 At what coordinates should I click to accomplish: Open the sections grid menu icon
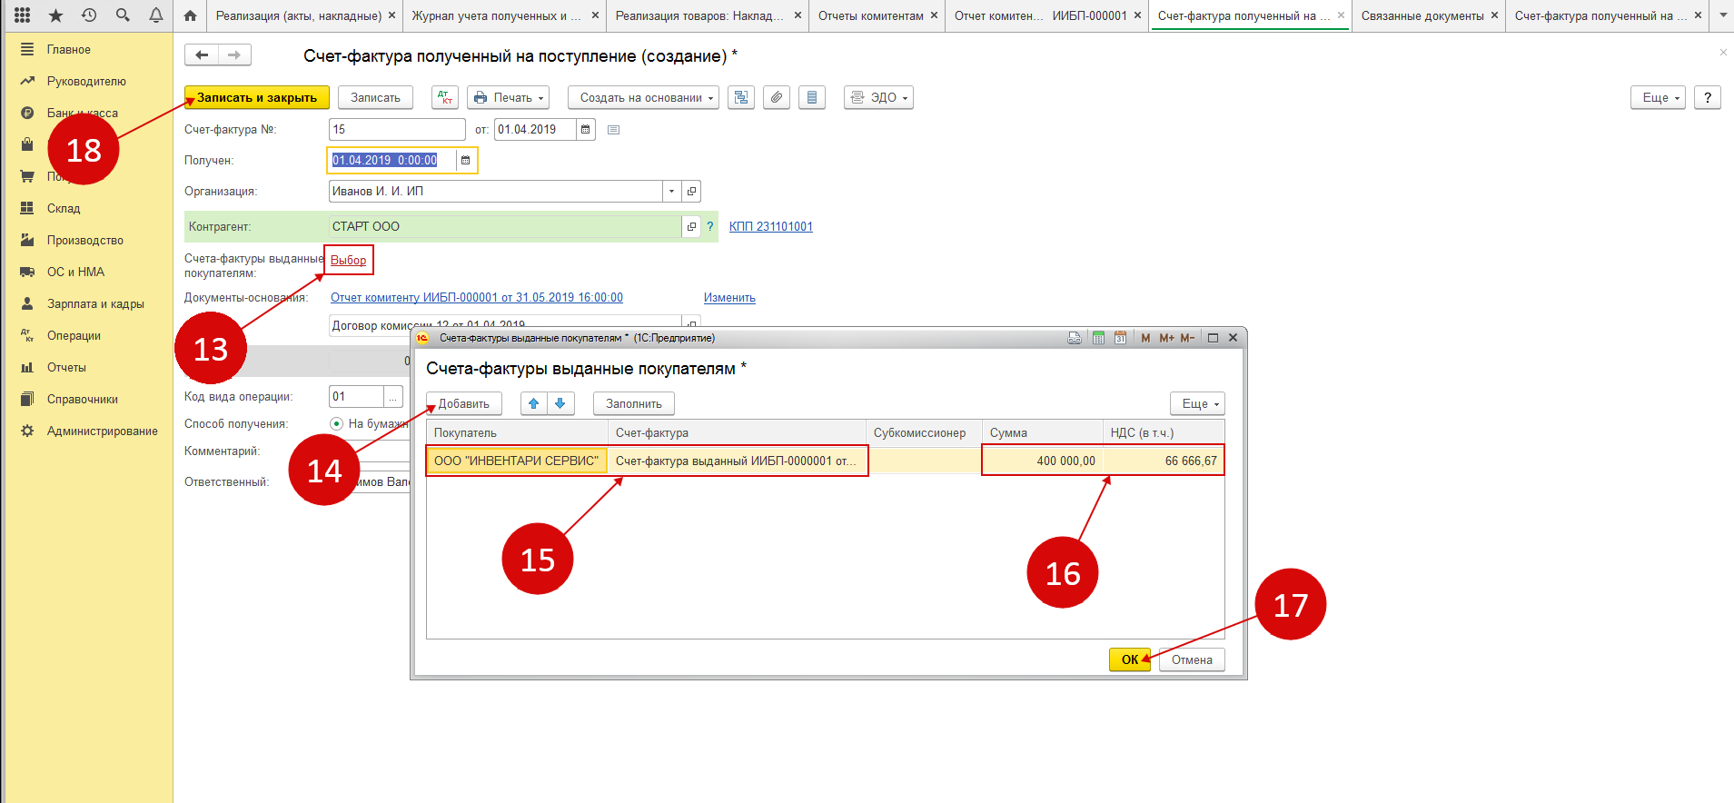pyautogui.click(x=23, y=15)
